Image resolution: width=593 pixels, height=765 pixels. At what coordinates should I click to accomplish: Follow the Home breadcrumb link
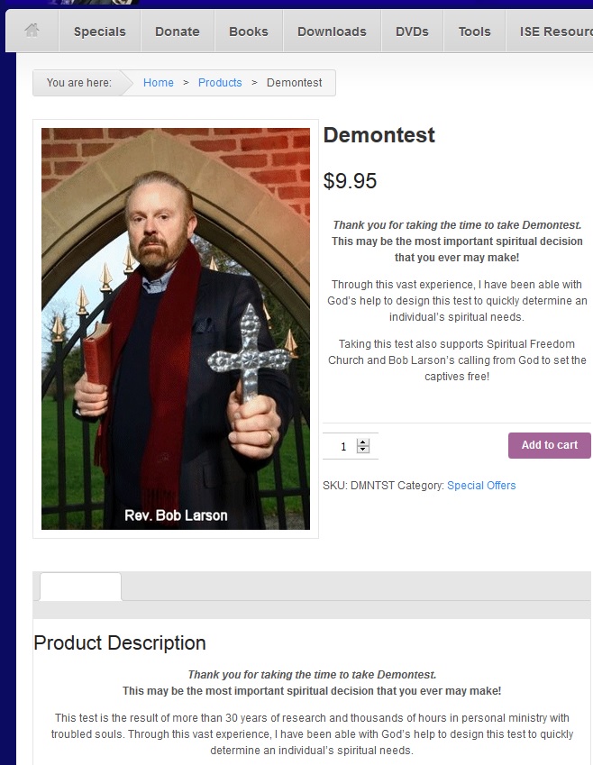[158, 83]
